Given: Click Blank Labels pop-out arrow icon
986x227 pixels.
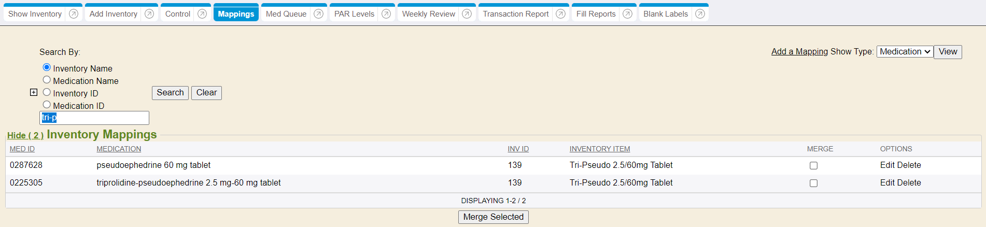Looking at the screenshot, I should (x=700, y=14).
